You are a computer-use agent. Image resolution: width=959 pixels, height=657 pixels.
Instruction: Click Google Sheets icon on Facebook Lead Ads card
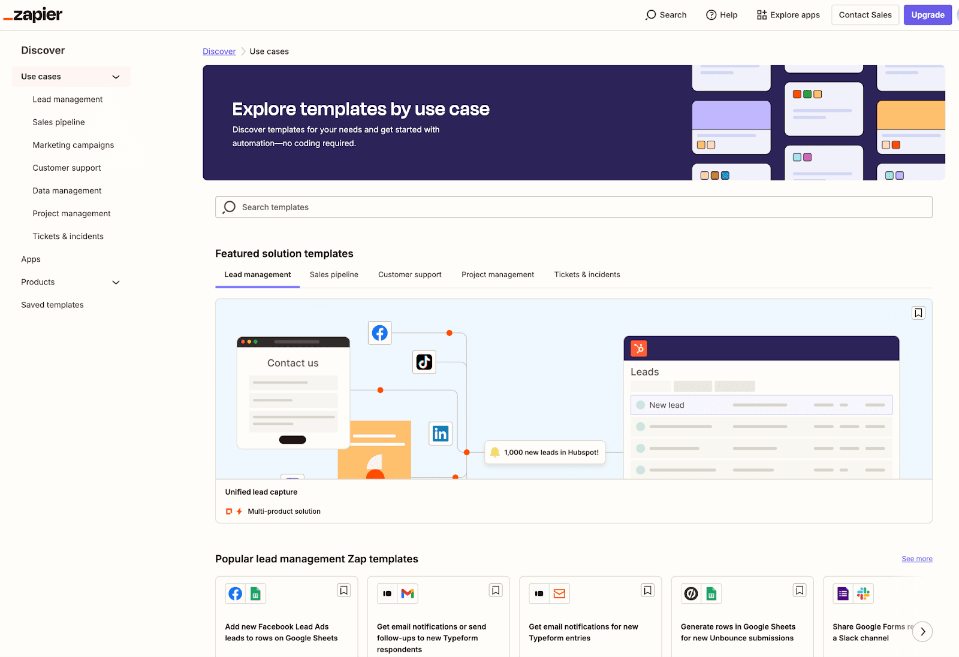click(255, 594)
